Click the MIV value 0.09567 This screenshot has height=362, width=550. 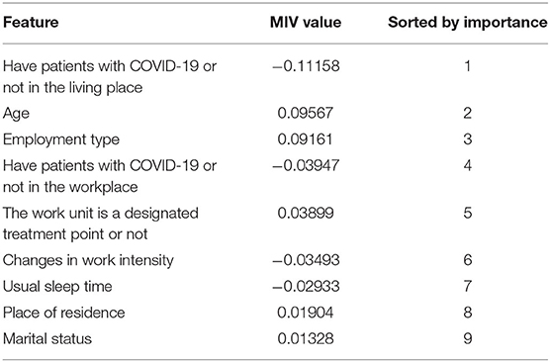pos(305,113)
